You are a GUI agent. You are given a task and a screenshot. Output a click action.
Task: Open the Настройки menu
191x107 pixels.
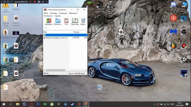[48, 16]
